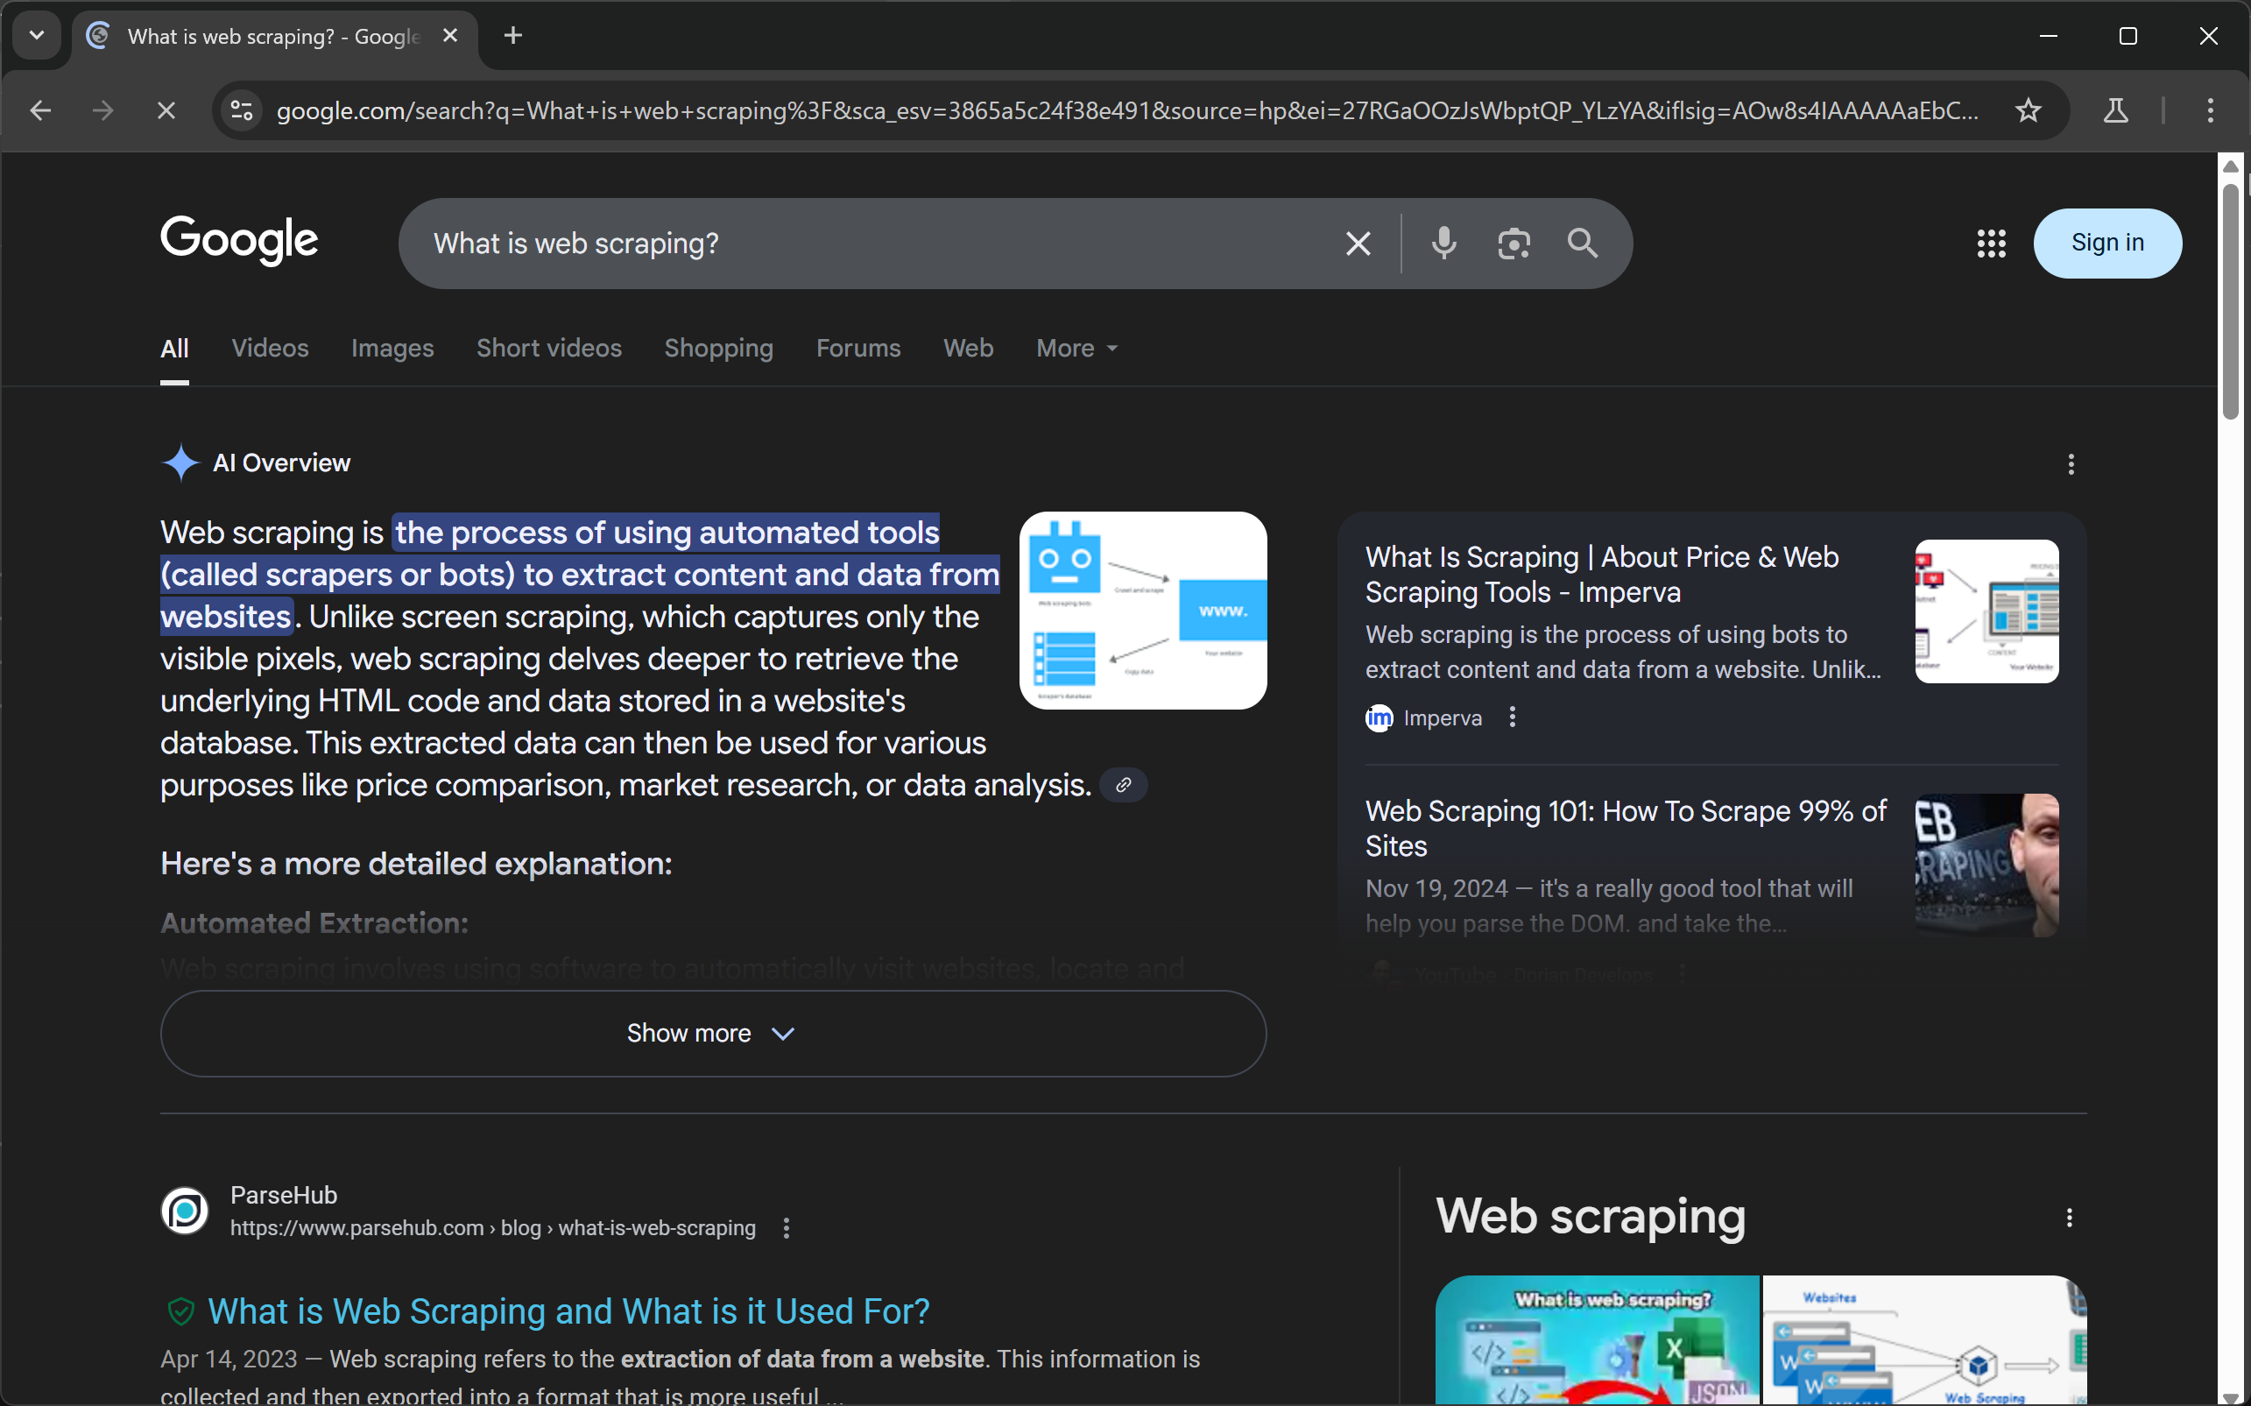Click the ParseHub URL breadcrumb

(x=493, y=1228)
